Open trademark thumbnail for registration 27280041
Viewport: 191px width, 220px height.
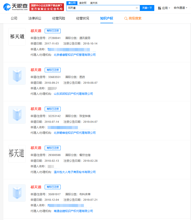[x=17, y=37]
